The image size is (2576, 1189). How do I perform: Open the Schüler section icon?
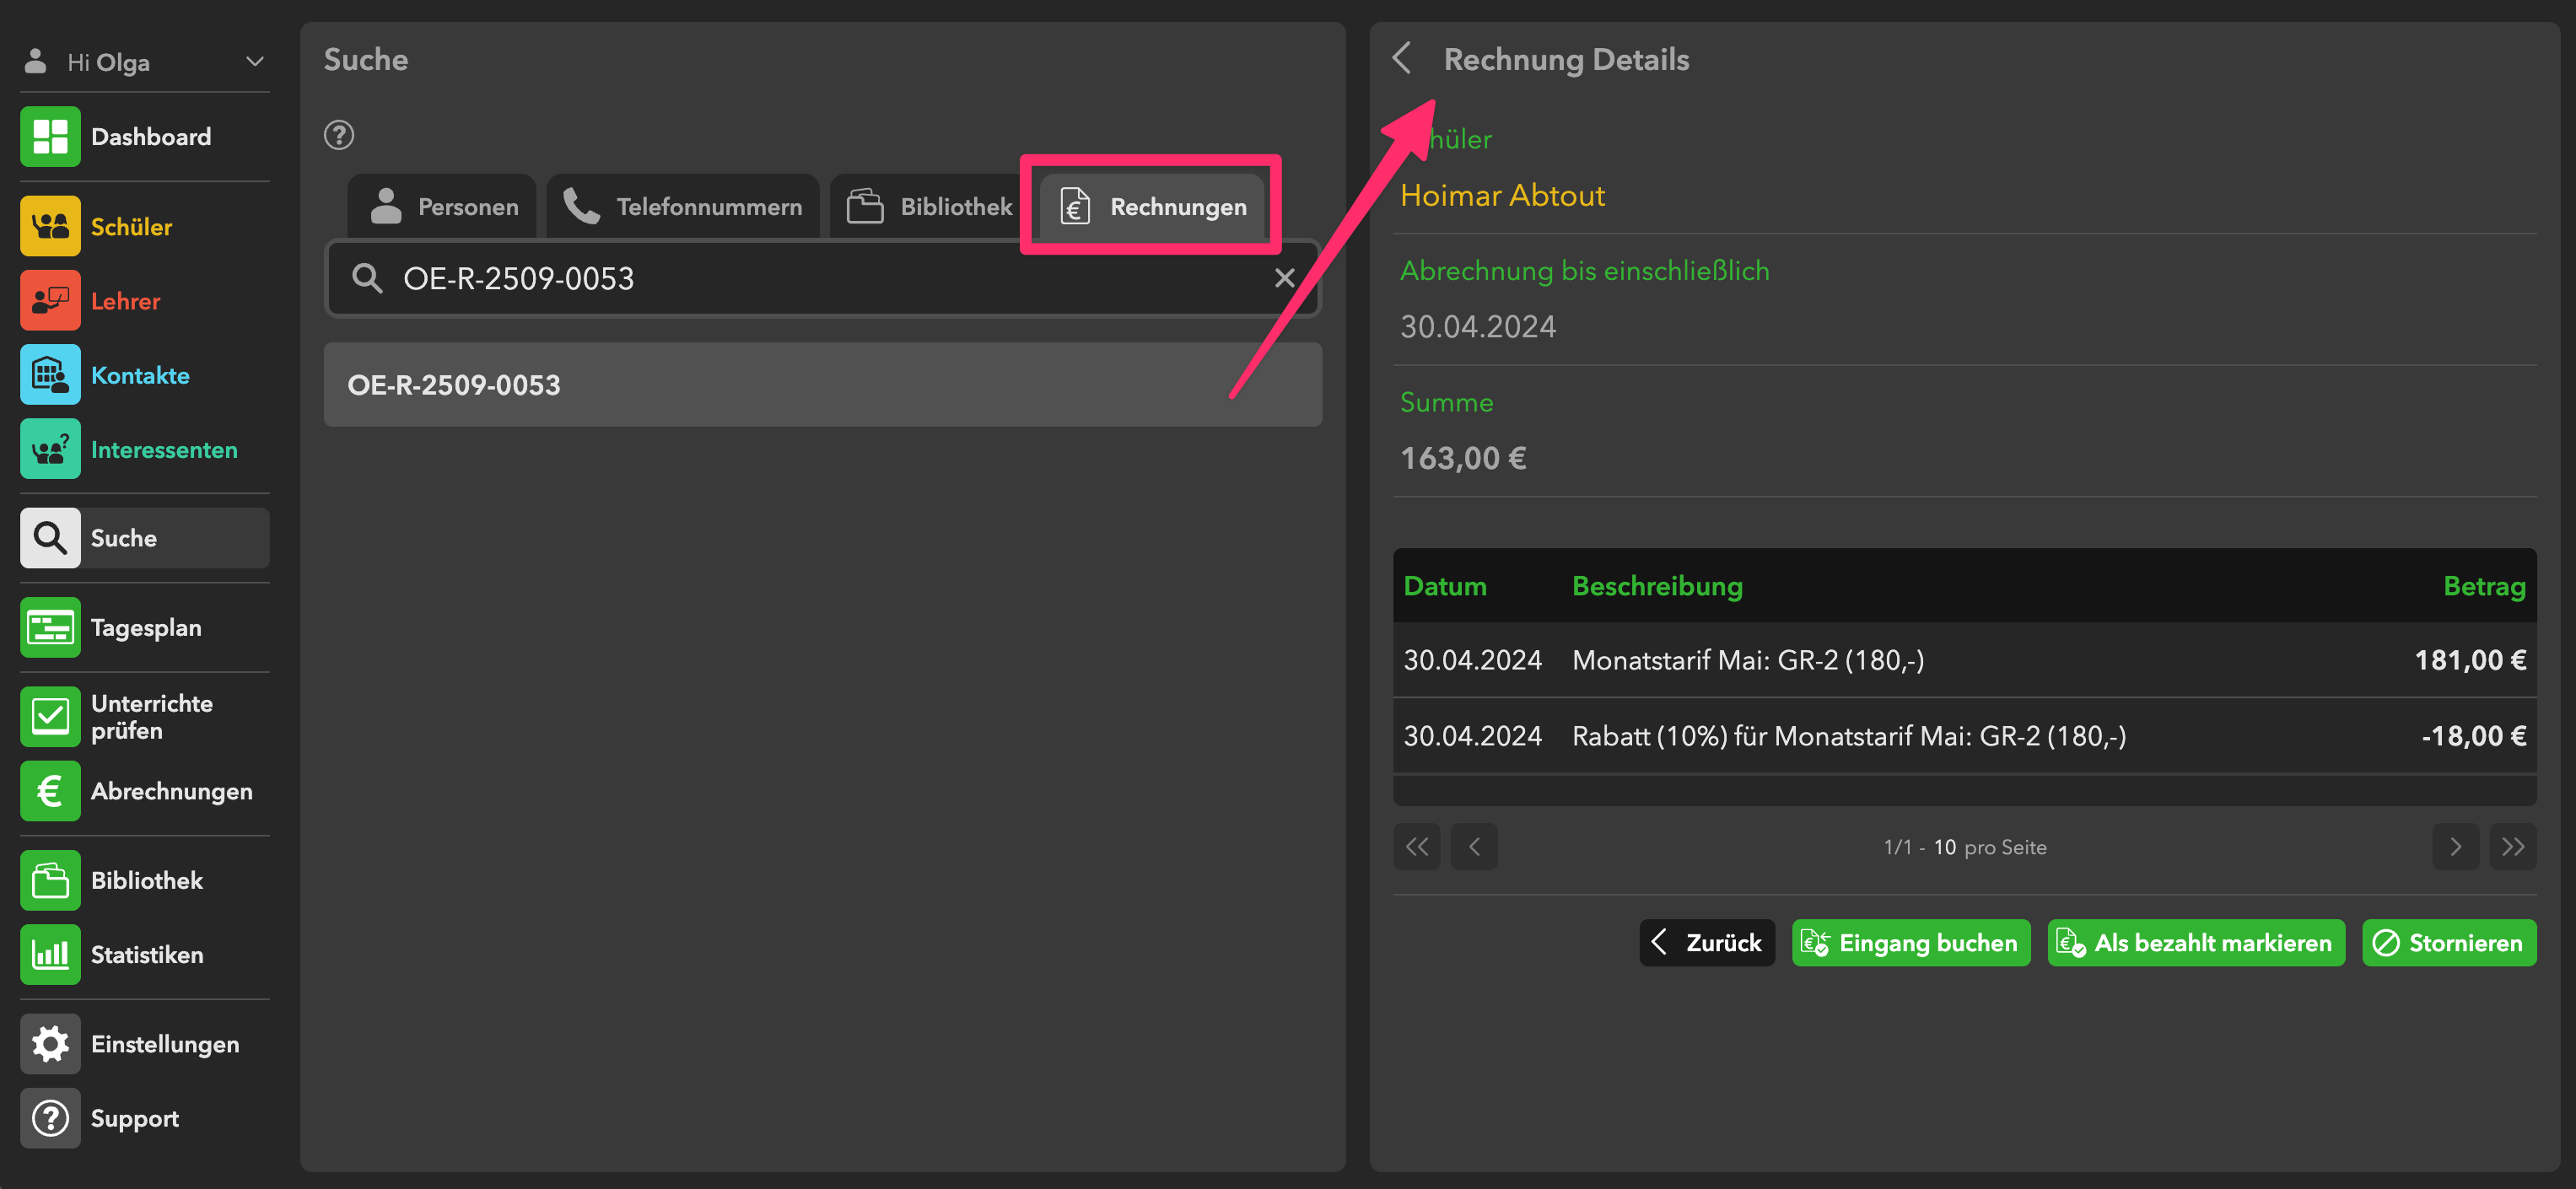coord(50,227)
